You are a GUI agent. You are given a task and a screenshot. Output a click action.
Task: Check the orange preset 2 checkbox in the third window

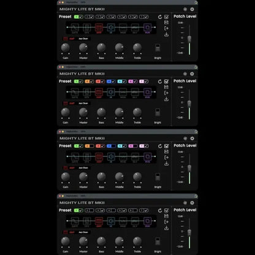[92, 146]
